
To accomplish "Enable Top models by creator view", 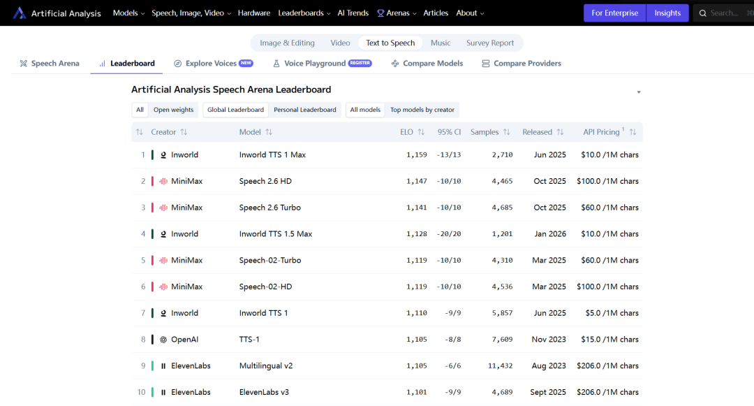I will [x=422, y=110].
